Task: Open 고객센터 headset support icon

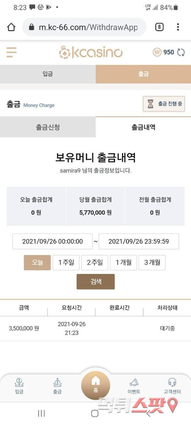Action: 172,382
